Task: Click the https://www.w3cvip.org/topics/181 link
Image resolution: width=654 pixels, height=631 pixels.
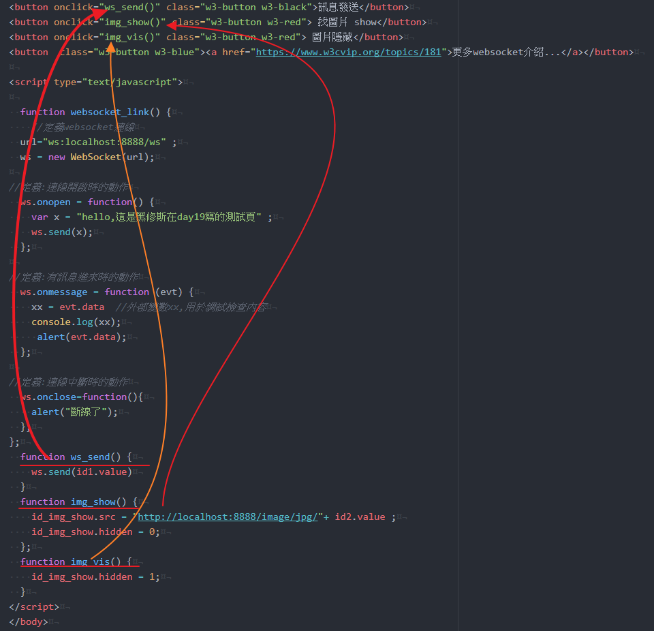Action: (348, 52)
